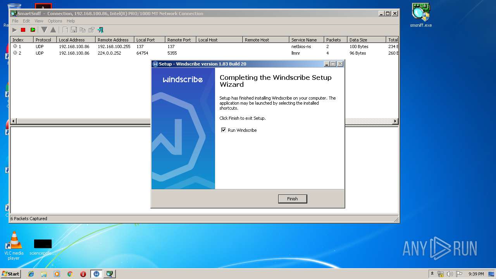
Task: Open the Windows Start menu
Action: click(11, 274)
